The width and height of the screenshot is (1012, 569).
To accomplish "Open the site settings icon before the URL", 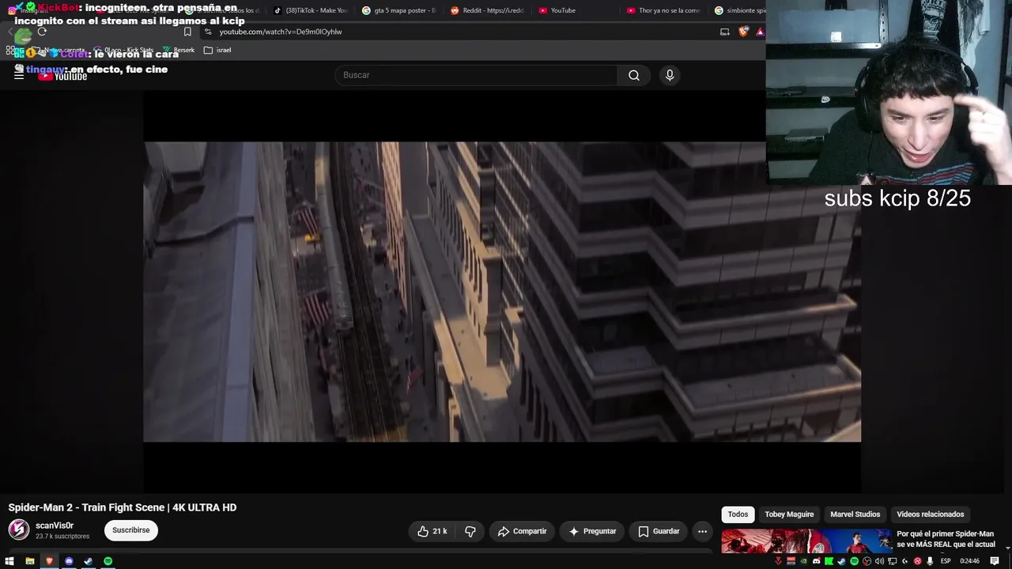I will 207,32.
